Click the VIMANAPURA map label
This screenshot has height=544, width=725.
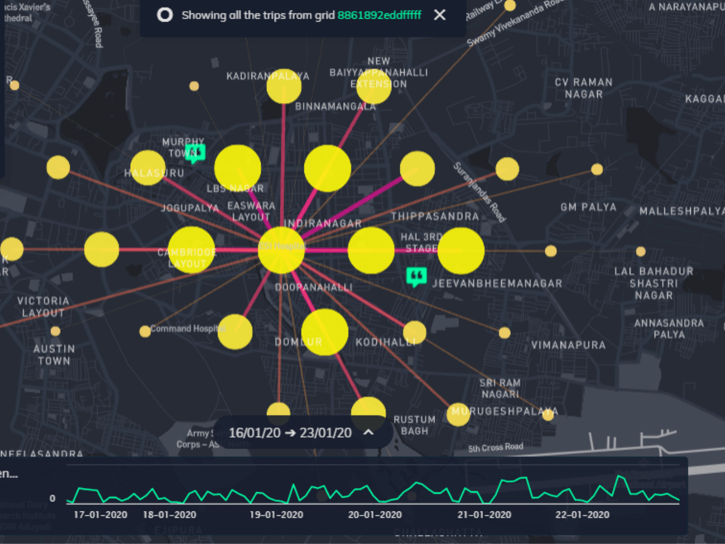coord(568,345)
